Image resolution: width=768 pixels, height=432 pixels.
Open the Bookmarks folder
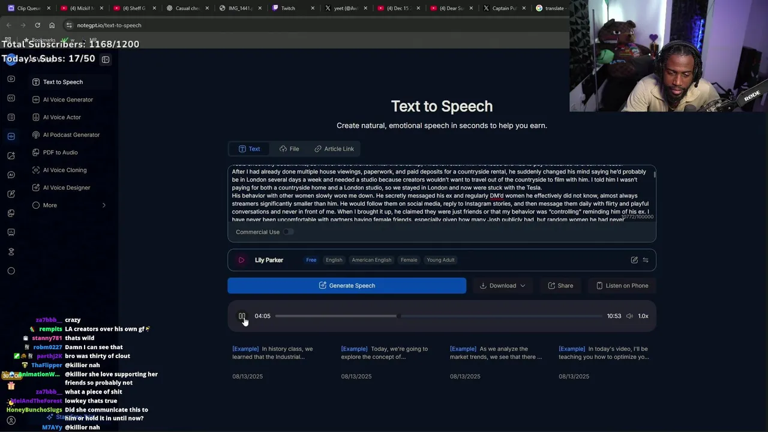point(40,40)
